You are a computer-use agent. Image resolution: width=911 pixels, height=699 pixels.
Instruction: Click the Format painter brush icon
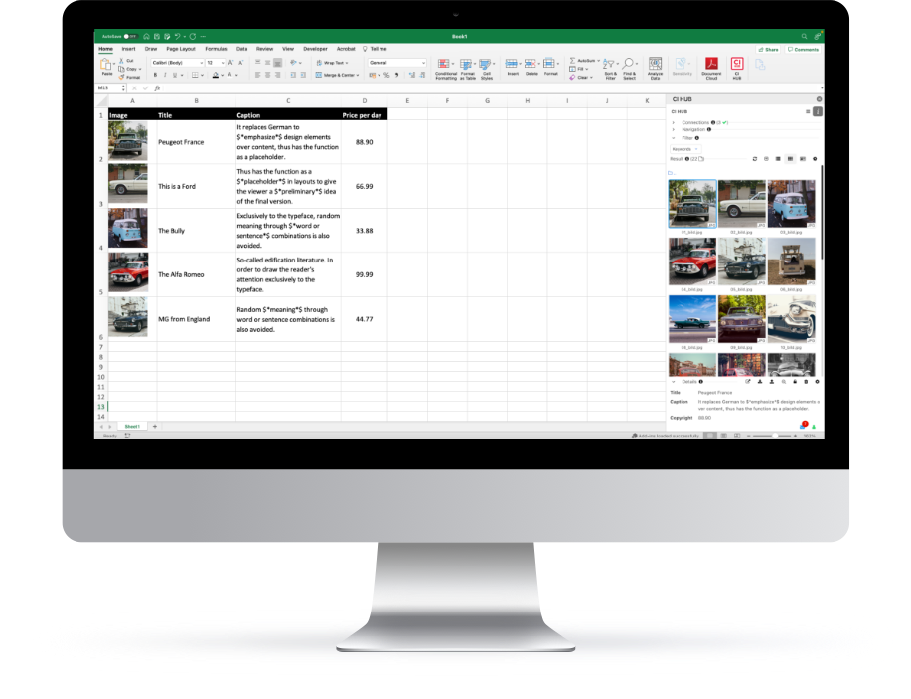point(121,77)
